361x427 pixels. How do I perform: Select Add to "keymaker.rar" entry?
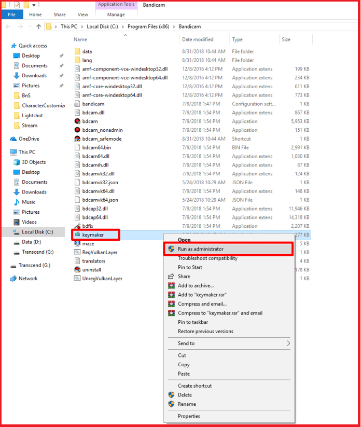[x=202, y=295]
